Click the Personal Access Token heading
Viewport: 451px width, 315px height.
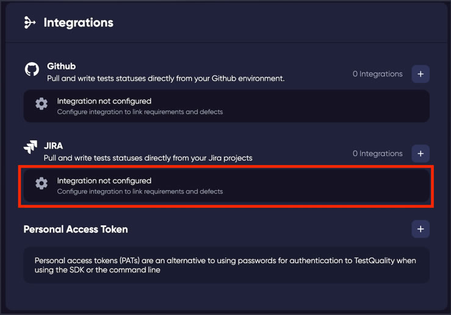click(76, 229)
